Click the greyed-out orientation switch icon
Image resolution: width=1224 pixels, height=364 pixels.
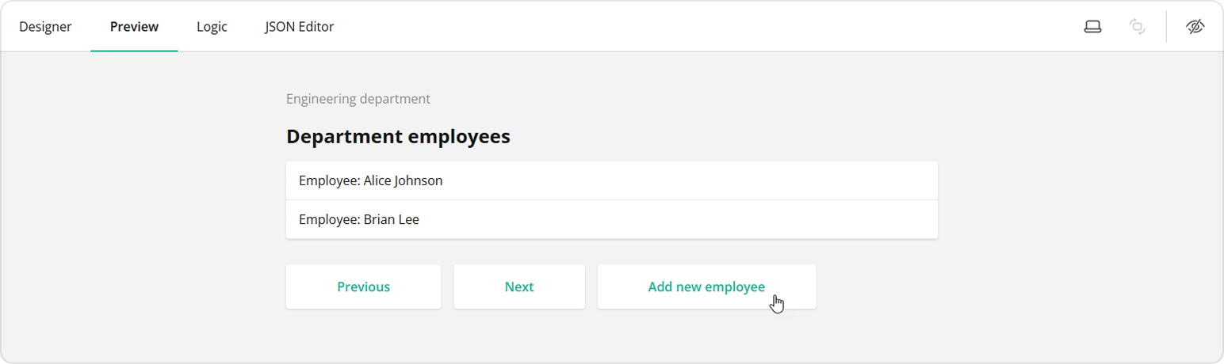[x=1137, y=27]
